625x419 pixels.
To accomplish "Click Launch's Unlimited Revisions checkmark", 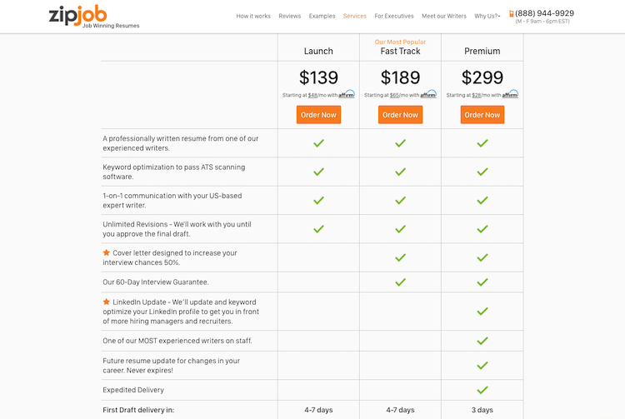I will coord(318,229).
